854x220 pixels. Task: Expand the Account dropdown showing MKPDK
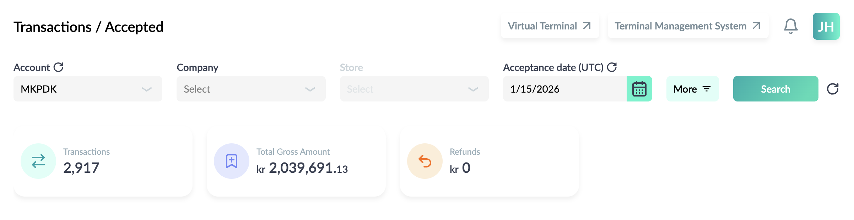88,89
